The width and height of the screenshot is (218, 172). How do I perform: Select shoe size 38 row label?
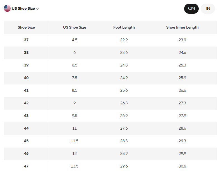click(x=26, y=53)
